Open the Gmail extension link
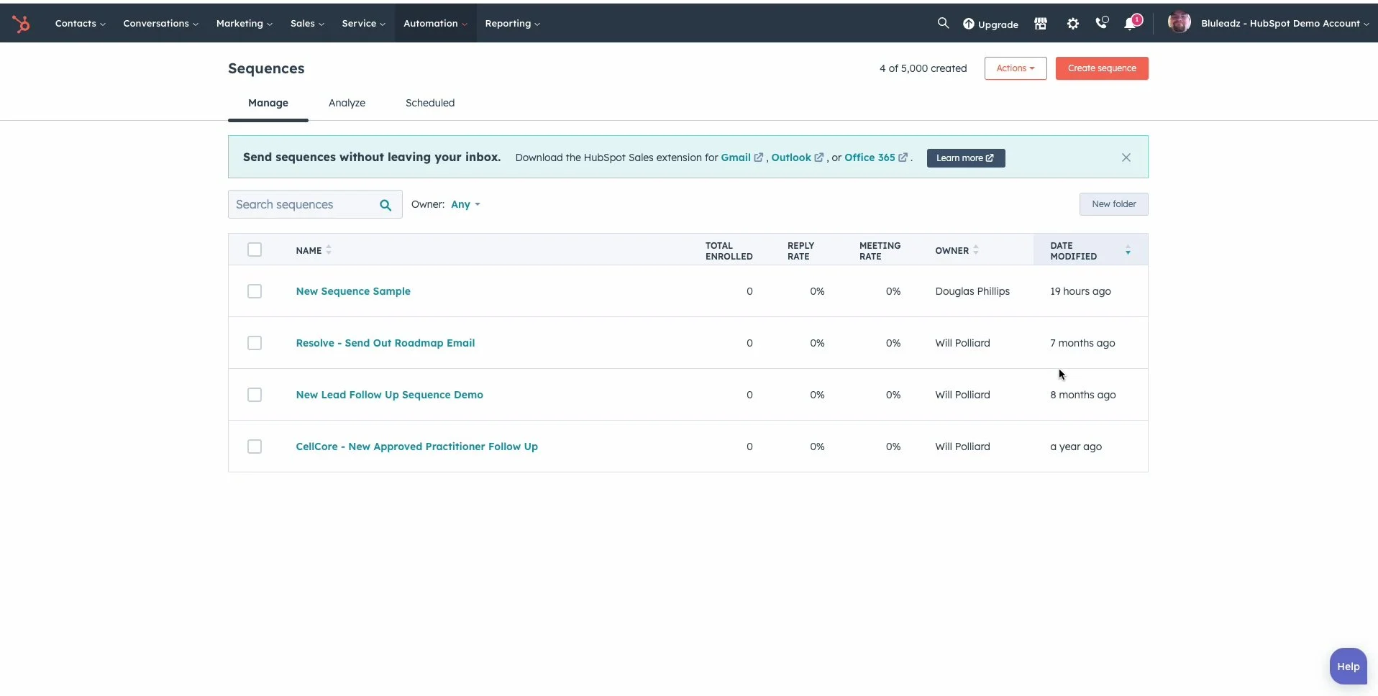 pos(742,157)
